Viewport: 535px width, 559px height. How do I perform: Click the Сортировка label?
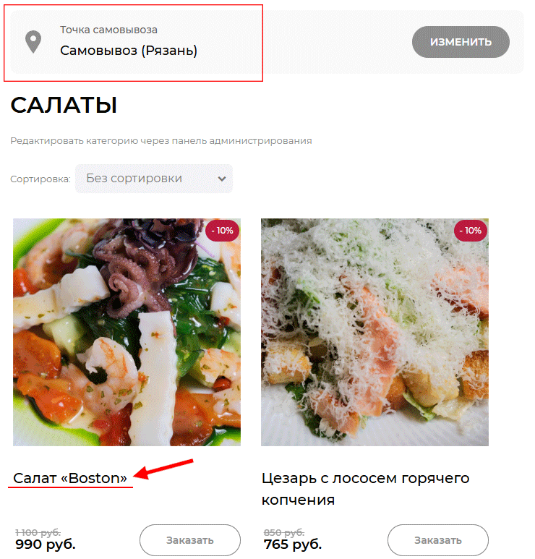pos(40,179)
